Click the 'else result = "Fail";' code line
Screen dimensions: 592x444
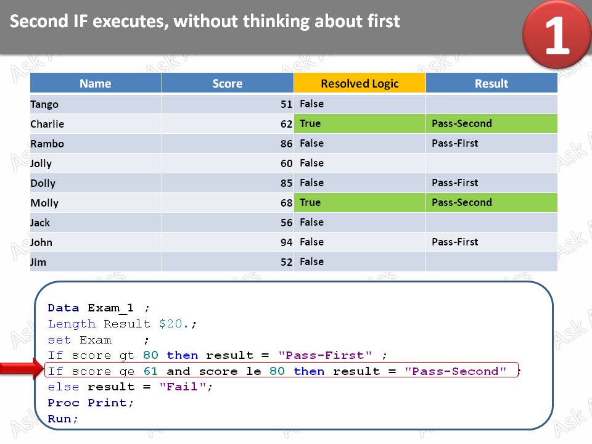click(130, 387)
